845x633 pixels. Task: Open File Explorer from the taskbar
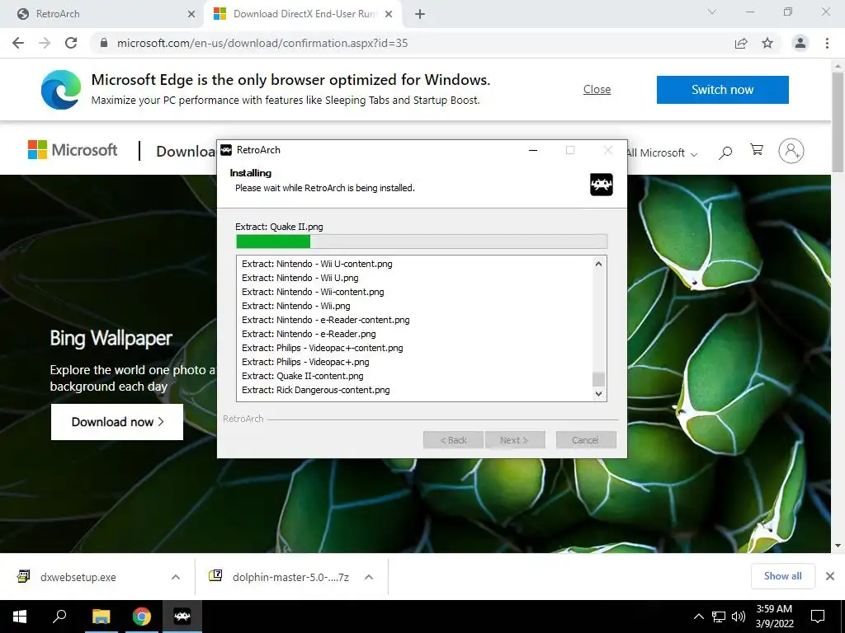(101, 617)
